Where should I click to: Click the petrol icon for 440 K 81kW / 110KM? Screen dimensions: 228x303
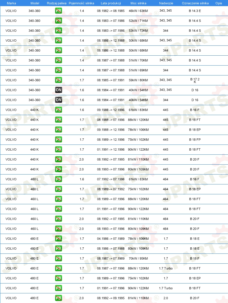coord(58,159)
